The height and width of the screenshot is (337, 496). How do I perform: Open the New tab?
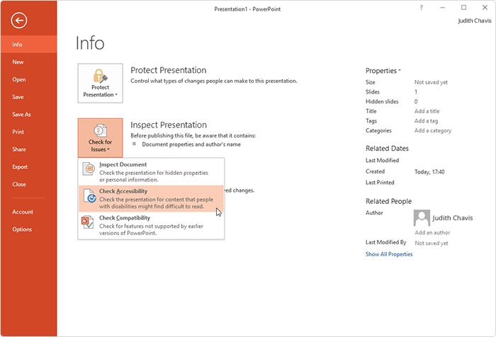point(29,62)
